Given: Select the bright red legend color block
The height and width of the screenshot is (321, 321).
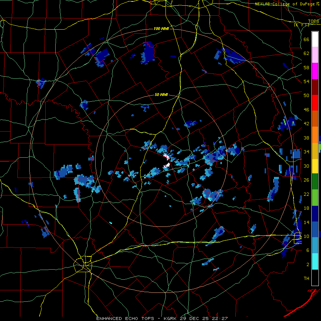Looking at the screenshot, I should (x=315, y=103).
